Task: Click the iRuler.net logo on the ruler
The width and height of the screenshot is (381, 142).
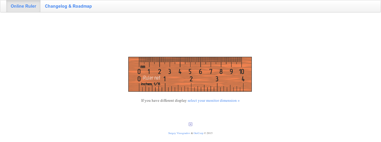Action: click(x=151, y=78)
